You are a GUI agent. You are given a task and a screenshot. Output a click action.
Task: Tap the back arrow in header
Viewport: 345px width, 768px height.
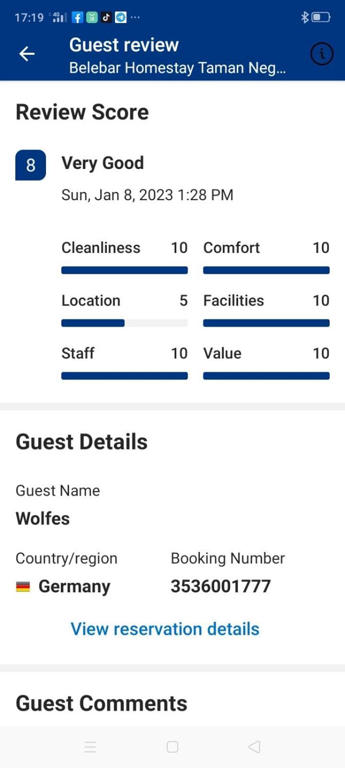point(27,54)
